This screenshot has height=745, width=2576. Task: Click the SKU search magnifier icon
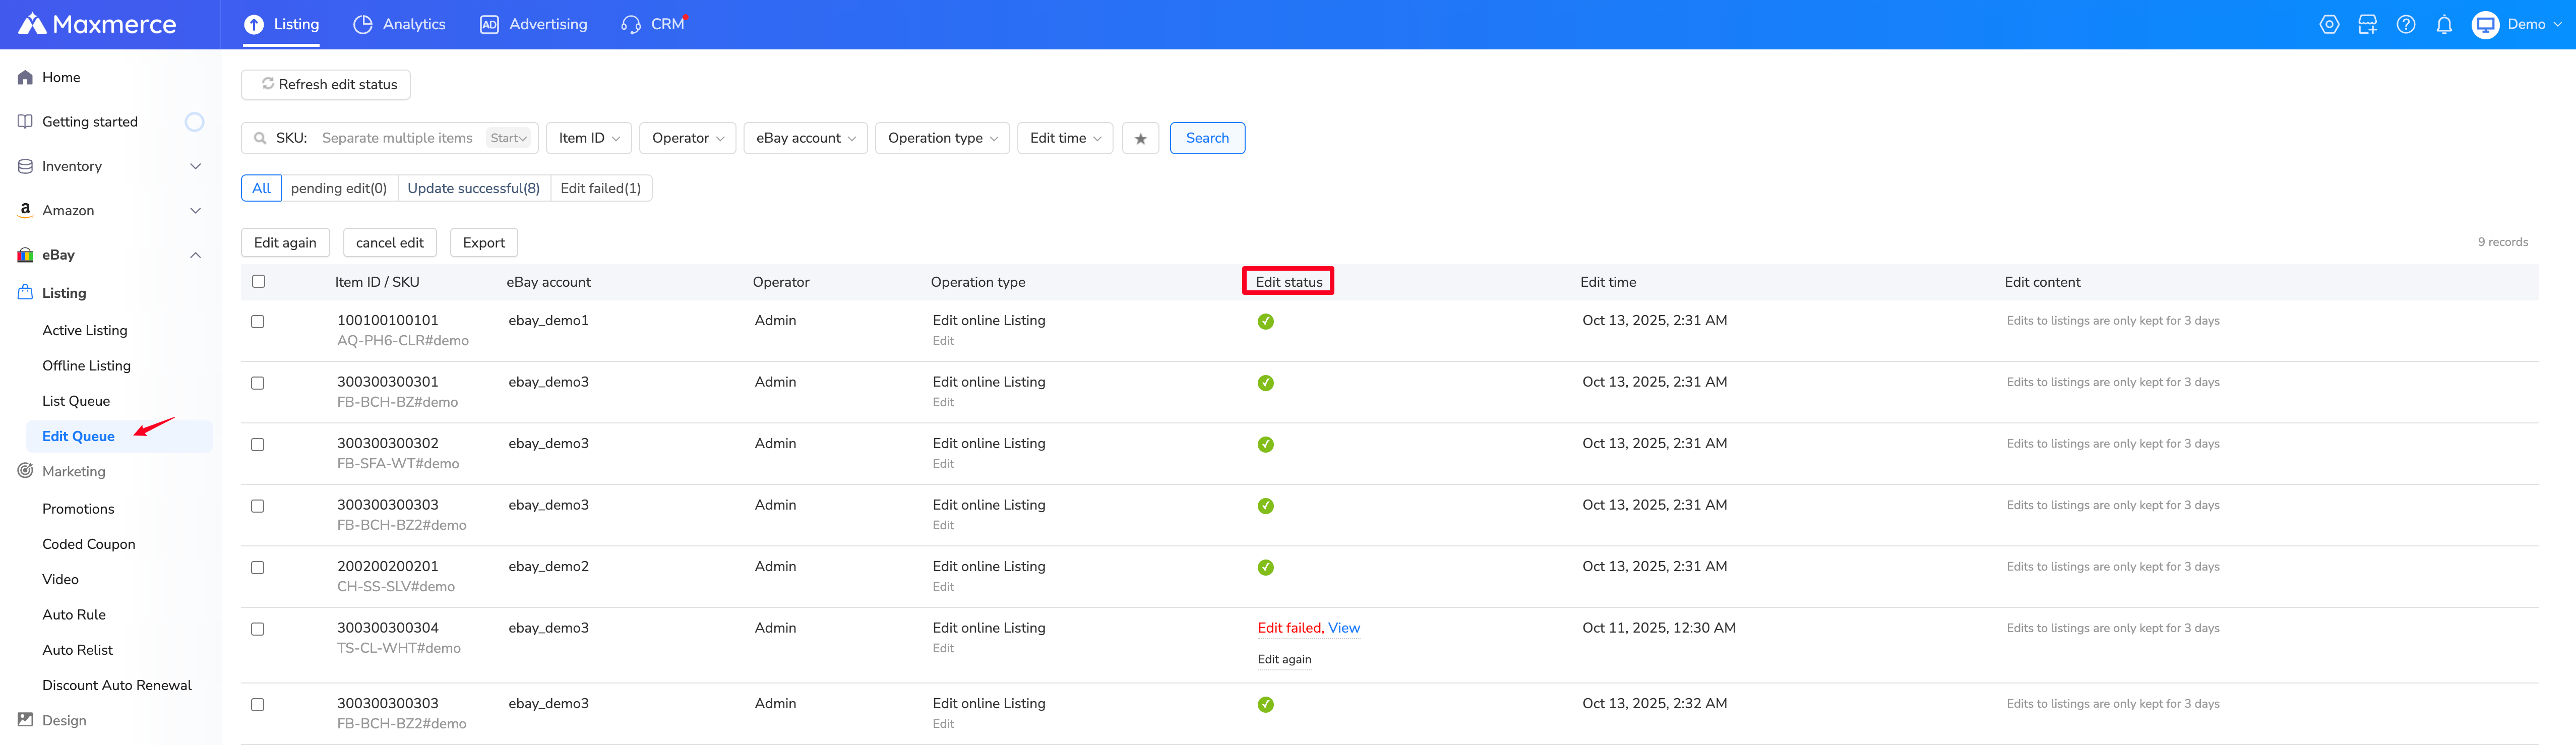[x=260, y=138]
